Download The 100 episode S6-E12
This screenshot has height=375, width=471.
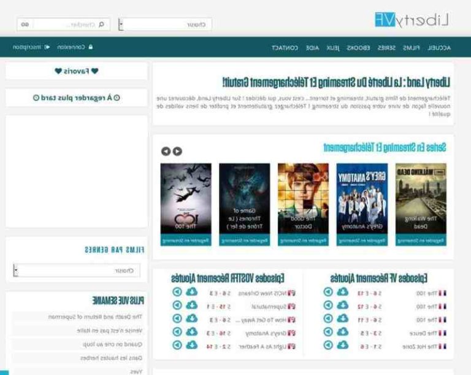342,305
